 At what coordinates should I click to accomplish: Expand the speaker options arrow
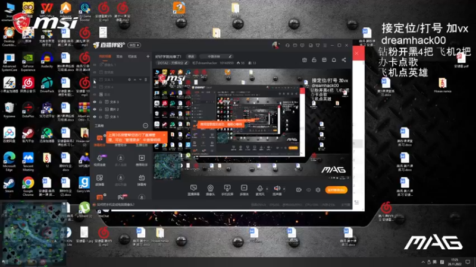click(284, 189)
